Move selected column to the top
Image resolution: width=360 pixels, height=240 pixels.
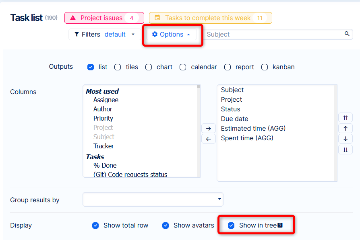346,118
